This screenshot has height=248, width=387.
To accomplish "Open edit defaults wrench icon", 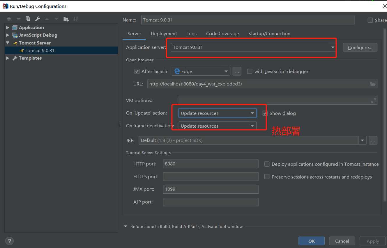I will (38, 19).
